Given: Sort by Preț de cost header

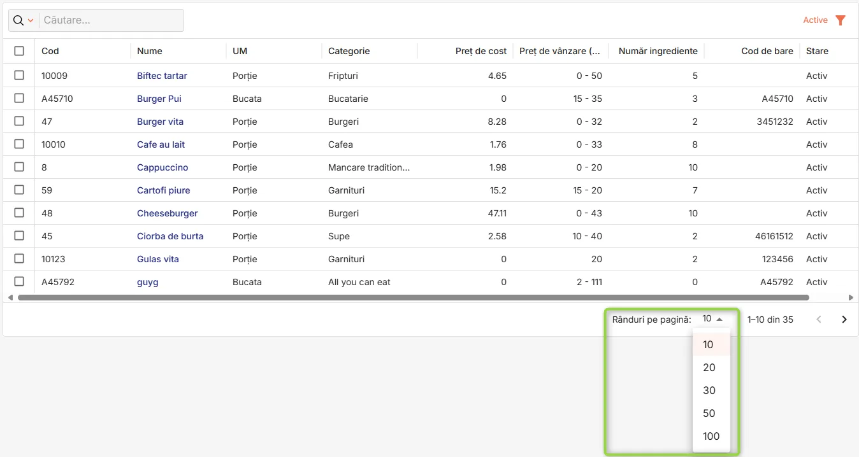Looking at the screenshot, I should click(481, 51).
